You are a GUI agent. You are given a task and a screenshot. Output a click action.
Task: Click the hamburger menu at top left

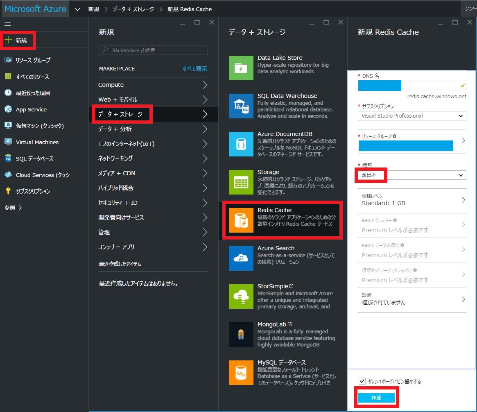(7, 23)
